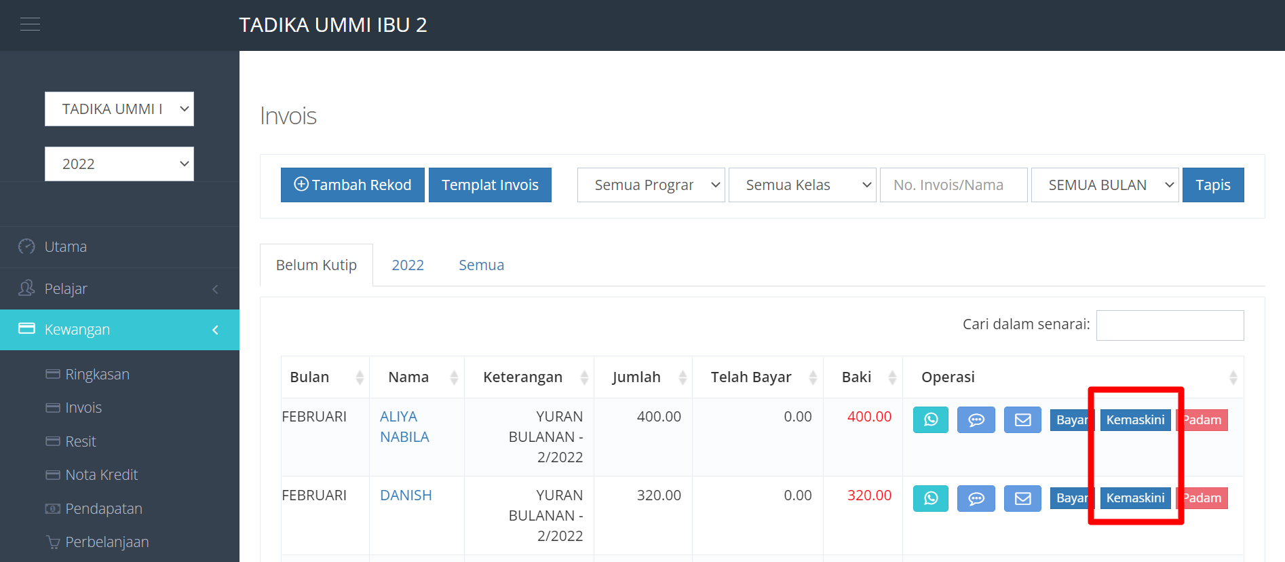
Task: Sort table by Baki column arrows
Action: (892, 377)
